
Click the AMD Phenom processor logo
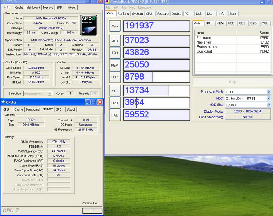(x=88, y=25)
